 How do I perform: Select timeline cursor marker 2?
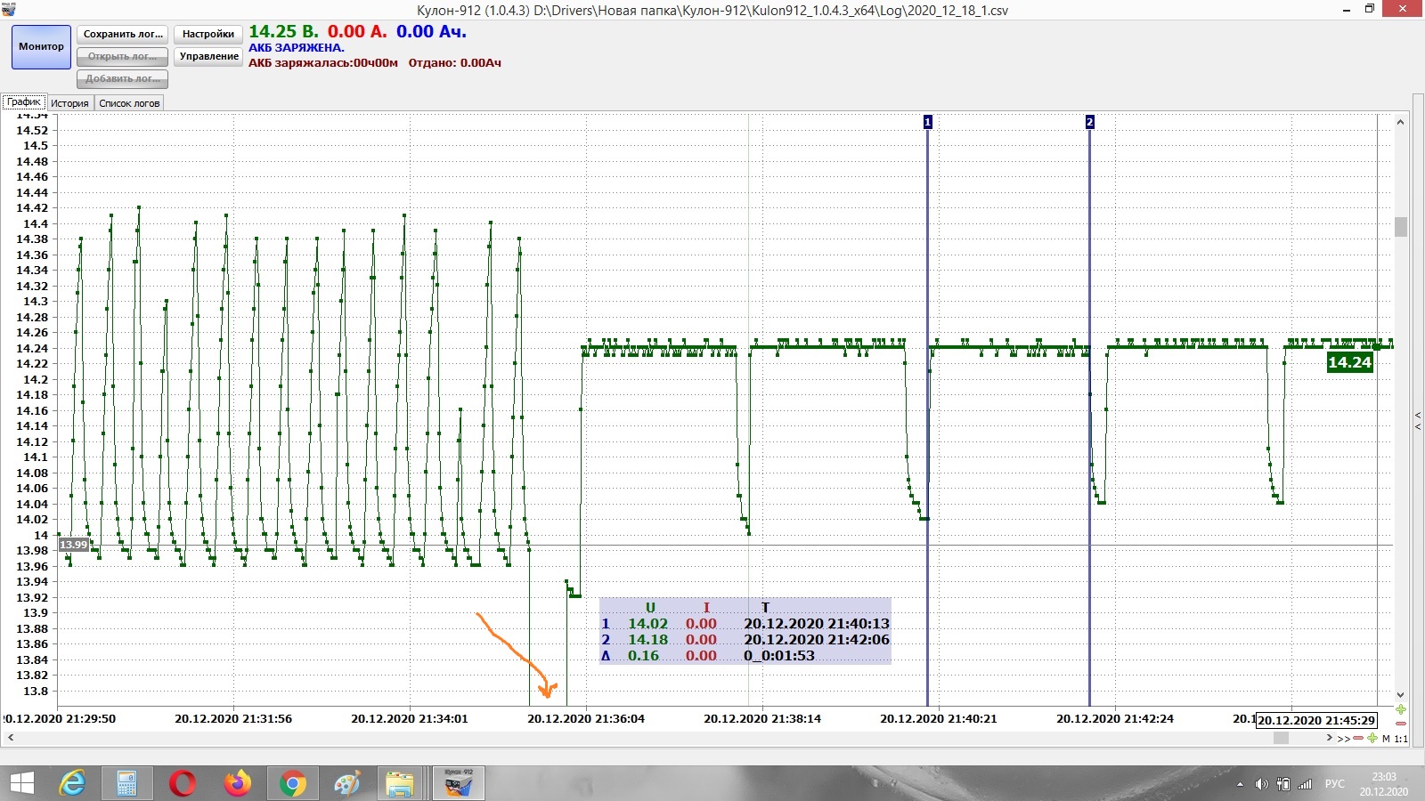click(x=1089, y=122)
